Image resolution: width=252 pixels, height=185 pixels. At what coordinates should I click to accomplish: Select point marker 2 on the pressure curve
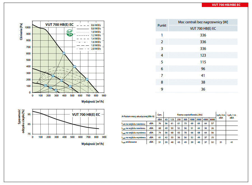[74, 66]
